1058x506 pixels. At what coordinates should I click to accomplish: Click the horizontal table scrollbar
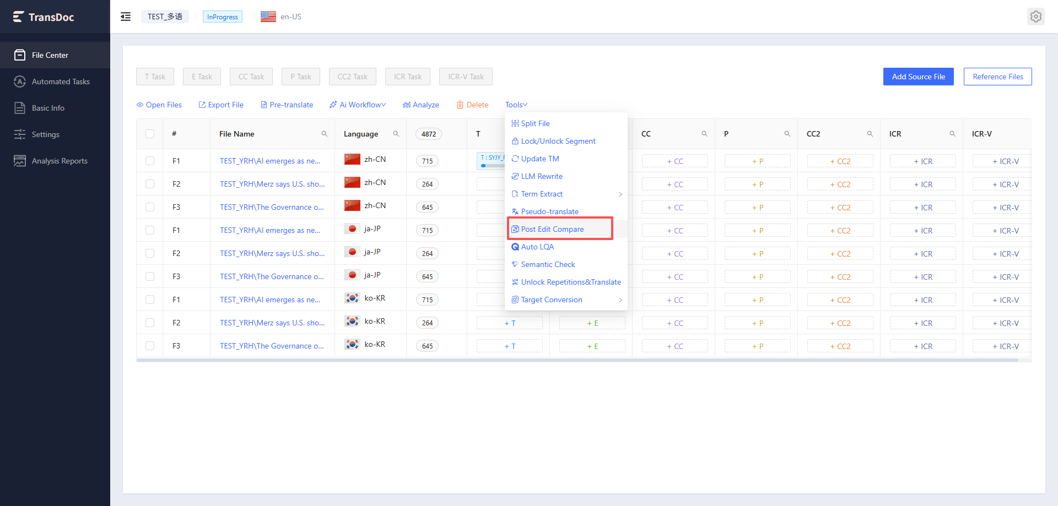pos(576,360)
